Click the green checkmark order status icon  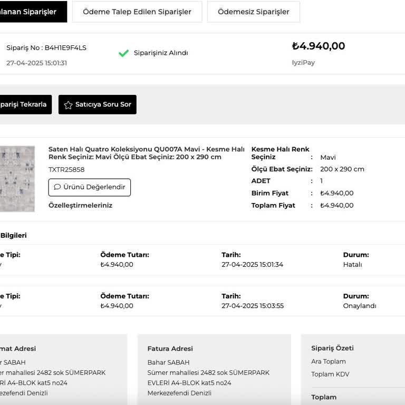124,53
